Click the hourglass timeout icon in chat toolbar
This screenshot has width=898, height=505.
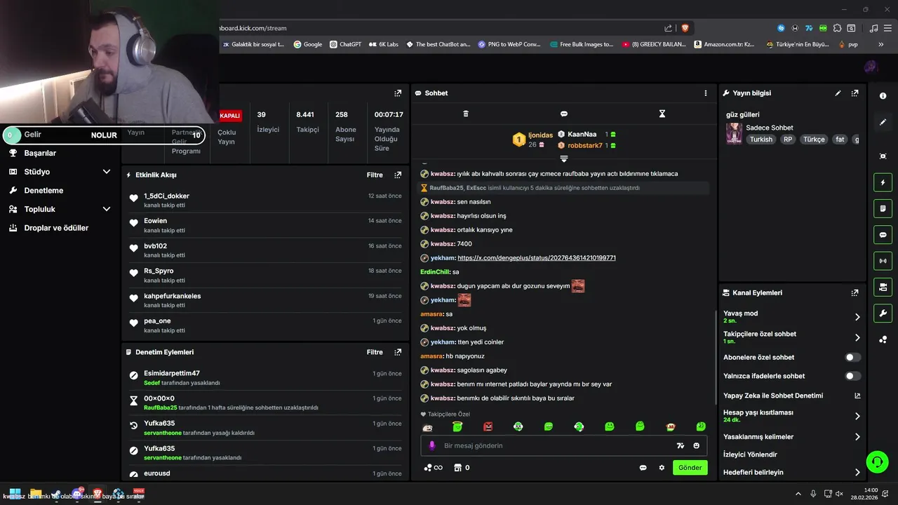pos(662,114)
